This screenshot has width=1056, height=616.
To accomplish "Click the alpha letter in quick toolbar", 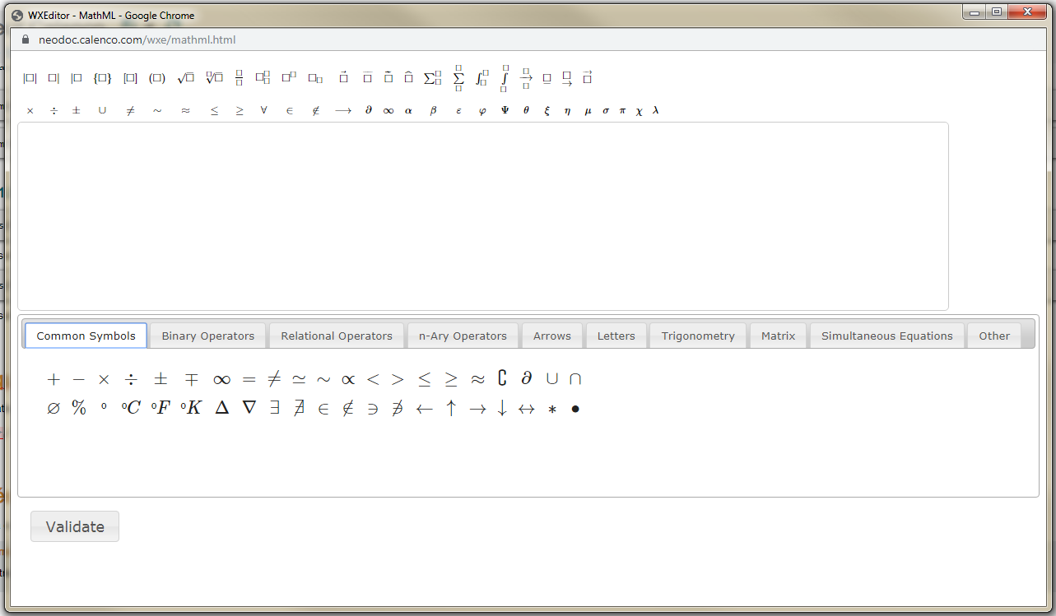I will [408, 110].
